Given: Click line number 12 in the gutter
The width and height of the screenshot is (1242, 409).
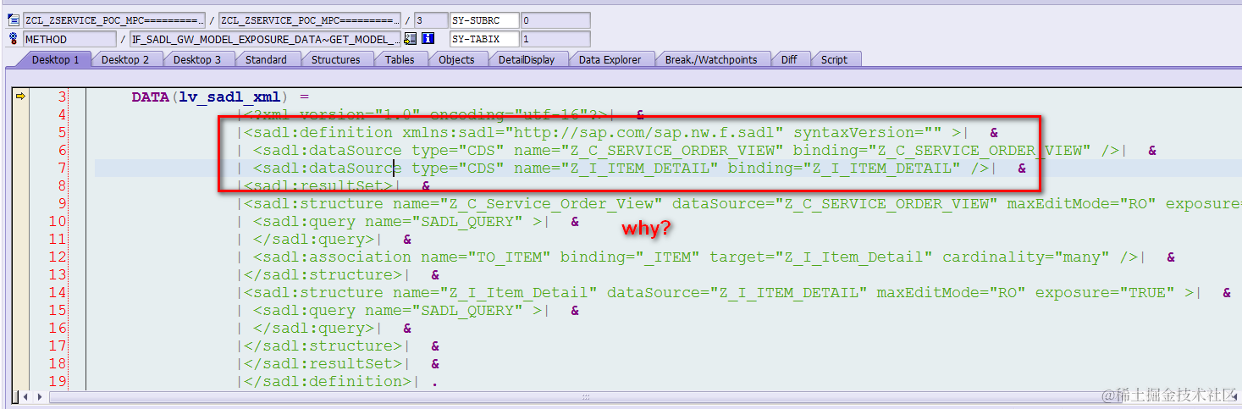Looking at the screenshot, I should click(x=57, y=257).
